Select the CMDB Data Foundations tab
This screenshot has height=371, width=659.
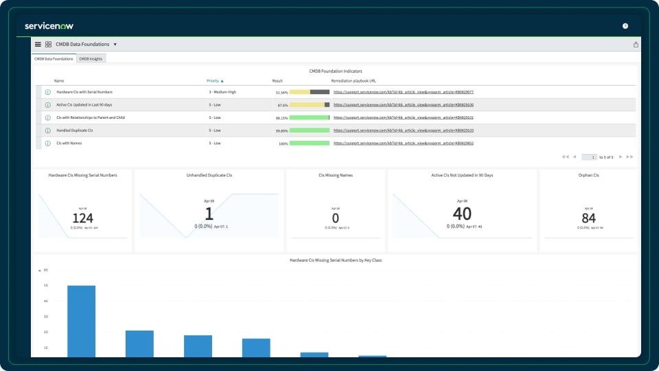[54, 59]
